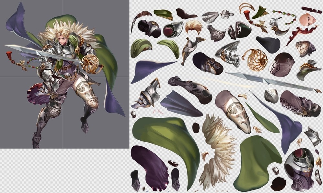The height and width of the screenshot is (193, 323).
Task: Click the armored torso sprite with red gem
Action: click(x=298, y=168)
